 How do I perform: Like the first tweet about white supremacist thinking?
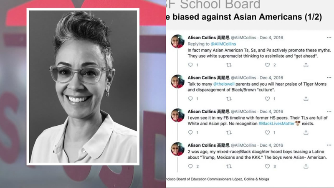pyautogui.click(x=267, y=65)
